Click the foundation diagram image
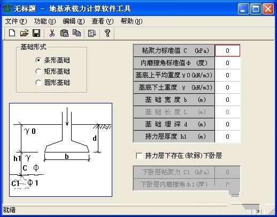This screenshot has width=277, height=217. [61, 150]
